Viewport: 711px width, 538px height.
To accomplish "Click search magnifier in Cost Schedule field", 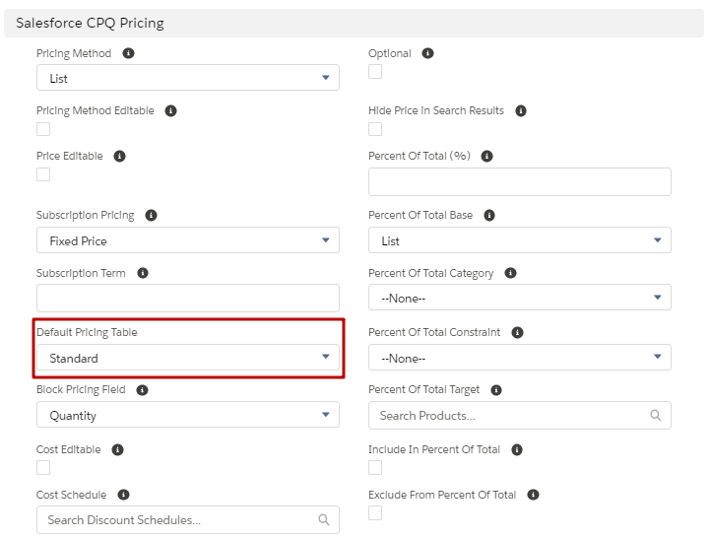I will 323,519.
